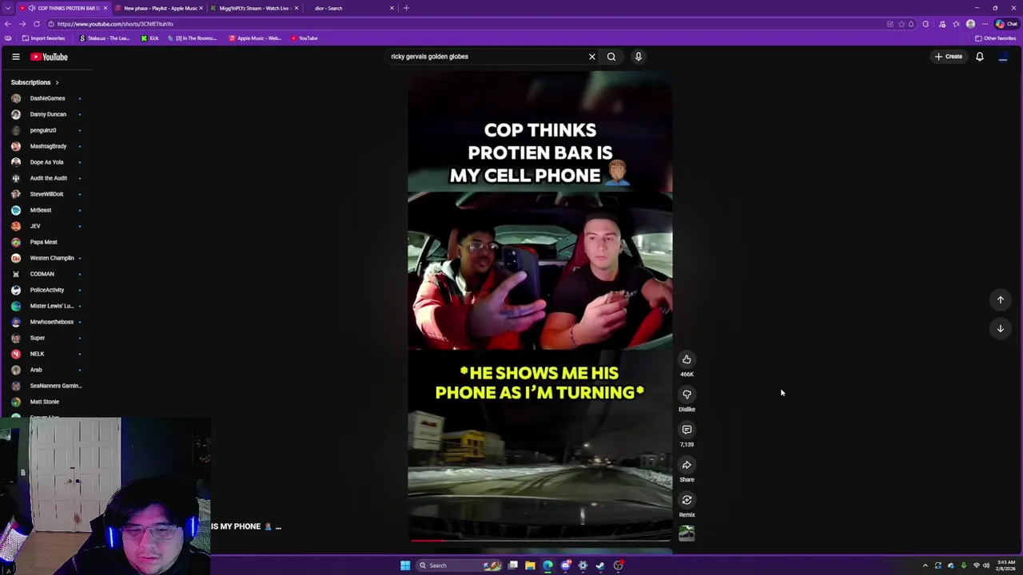Open DashieGames channel

[x=47, y=98]
